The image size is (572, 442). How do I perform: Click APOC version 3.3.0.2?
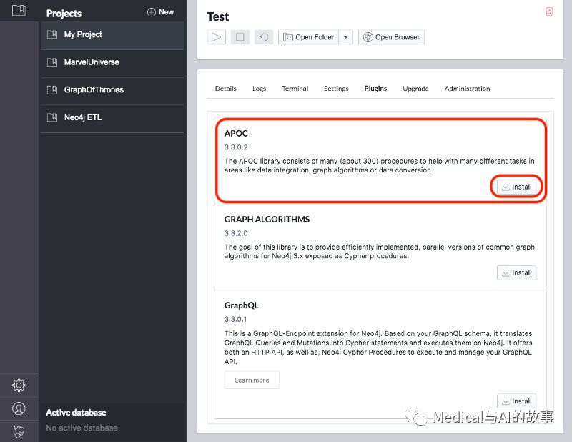click(236, 147)
